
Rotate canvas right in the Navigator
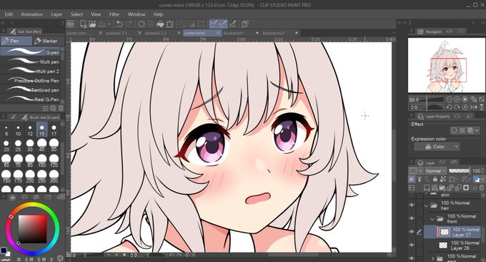(x=457, y=107)
